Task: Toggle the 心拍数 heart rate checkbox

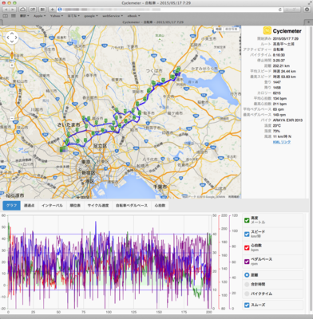Action: (247, 247)
